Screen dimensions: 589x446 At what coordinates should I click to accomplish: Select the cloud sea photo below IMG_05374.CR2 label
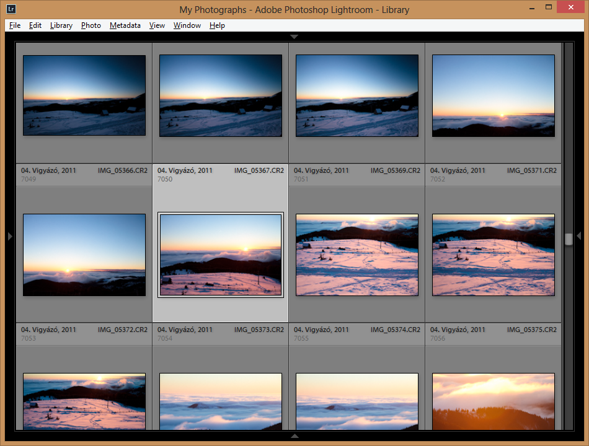pyautogui.click(x=357, y=401)
